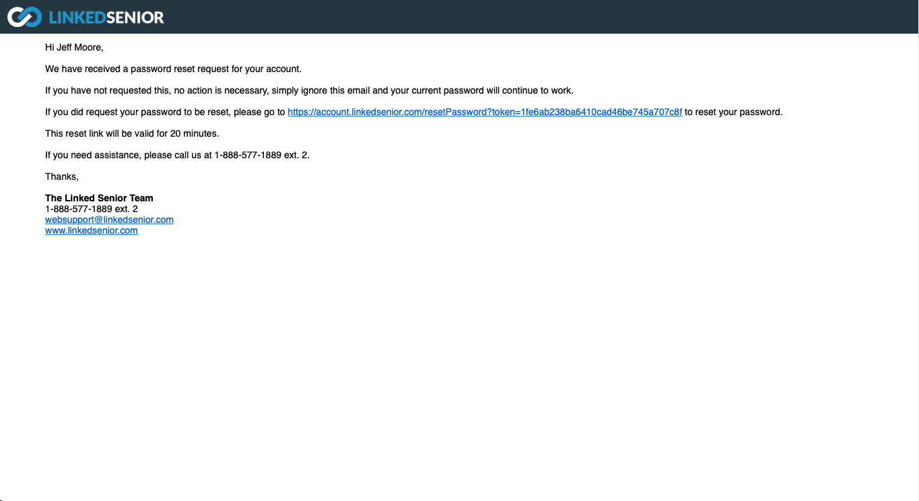Screen dimensions: 919x501
Task: Click the websupport@linkedsenior.com email link
Action: [x=109, y=220]
